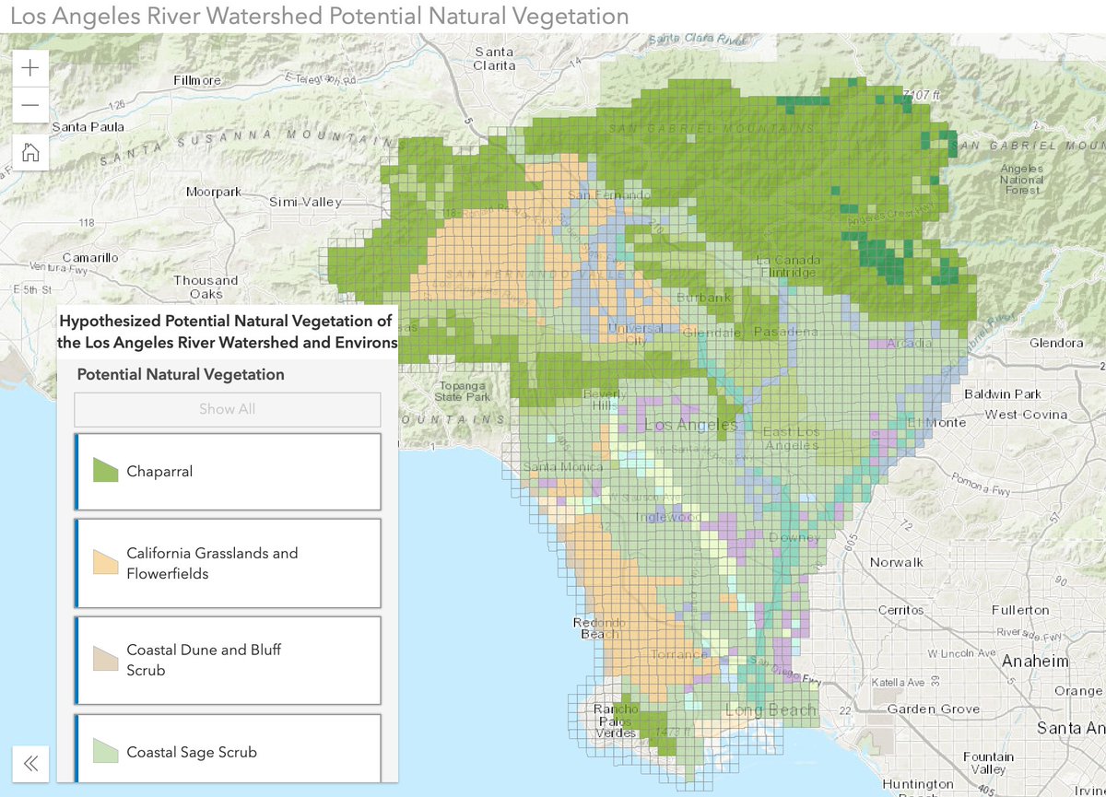
Task: Click the Pasadena map label
Action: [x=785, y=332]
